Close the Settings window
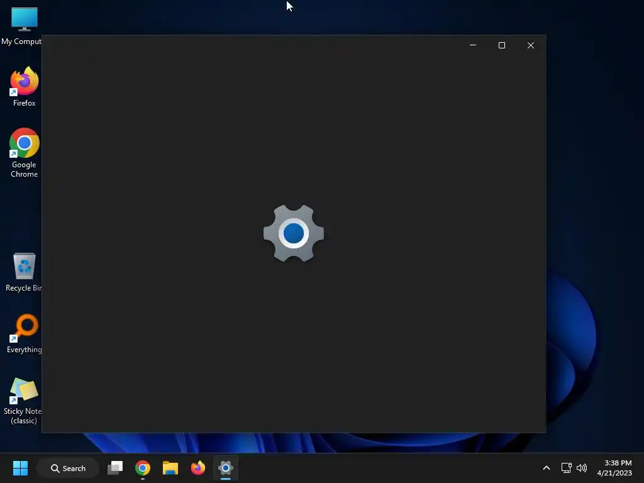The width and height of the screenshot is (644, 483). click(x=531, y=45)
